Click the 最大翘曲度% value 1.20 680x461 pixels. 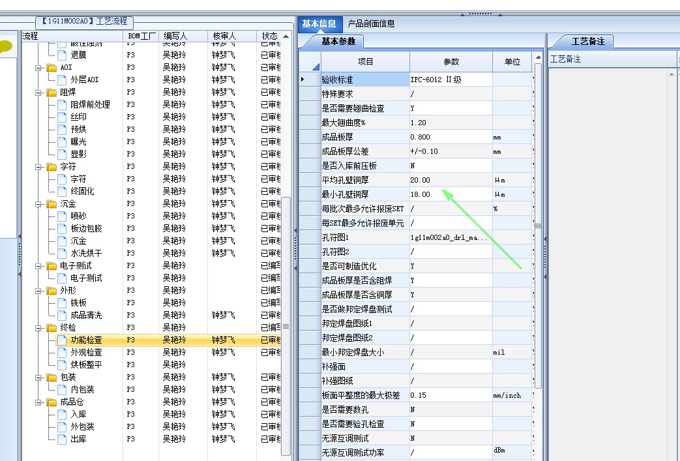tap(451, 123)
